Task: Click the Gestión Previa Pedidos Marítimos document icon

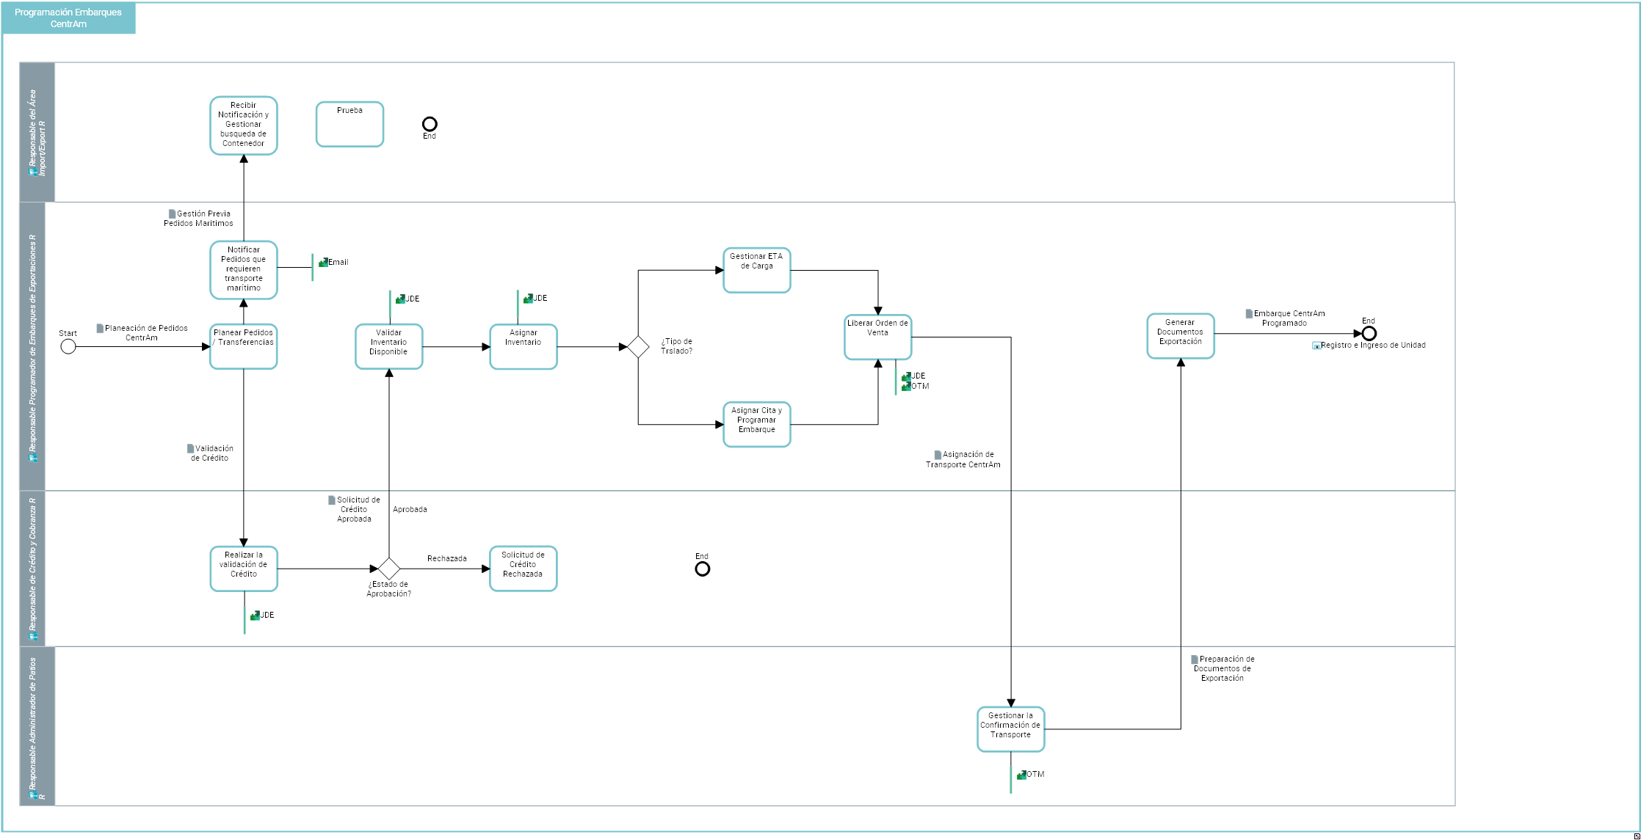Action: coord(173,214)
